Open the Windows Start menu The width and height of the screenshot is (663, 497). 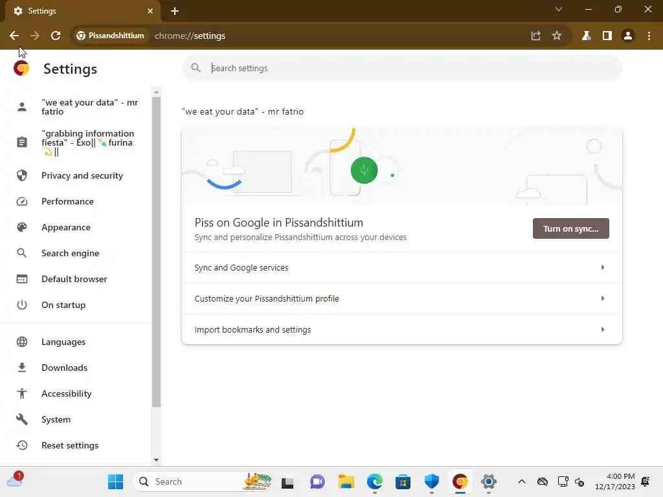click(115, 481)
